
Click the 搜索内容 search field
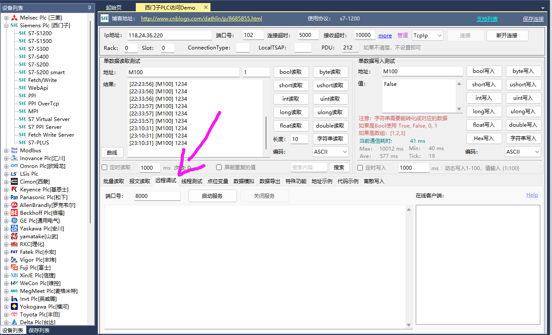tap(309, 167)
